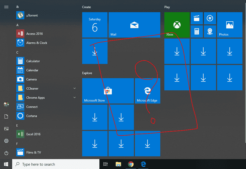Image resolution: width=246 pixels, height=169 pixels.
Task: Open File Explorer from the taskbar
Action: coord(118,164)
